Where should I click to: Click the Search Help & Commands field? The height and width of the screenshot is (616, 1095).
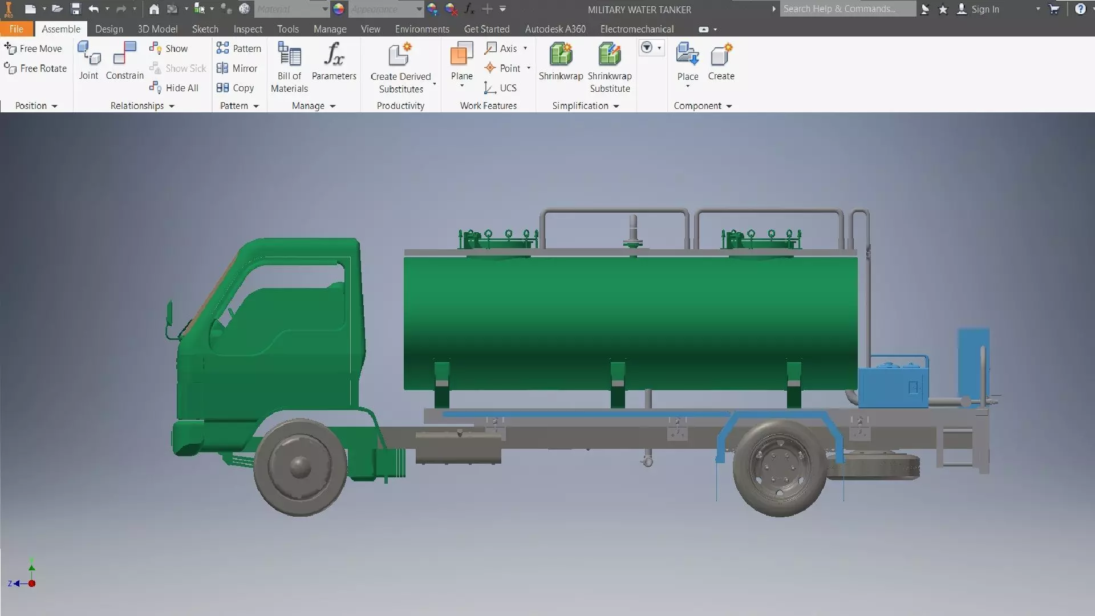tap(848, 9)
